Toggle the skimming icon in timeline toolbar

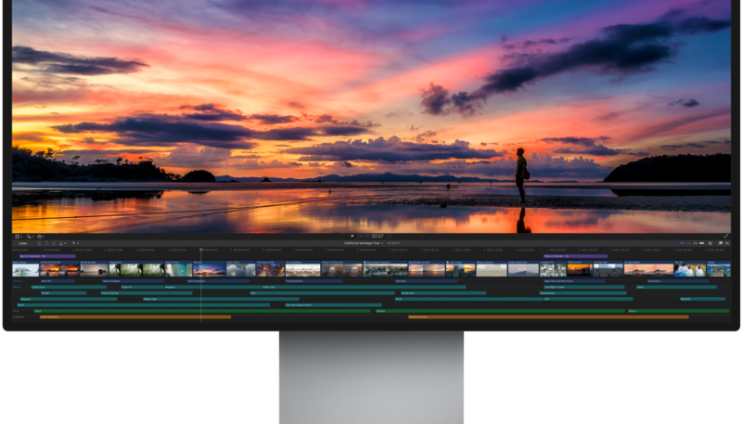coord(683,243)
